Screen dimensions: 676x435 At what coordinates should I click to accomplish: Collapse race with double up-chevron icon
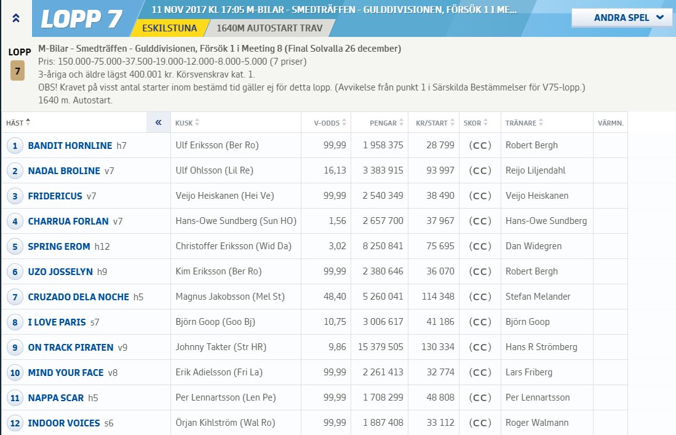(x=16, y=18)
